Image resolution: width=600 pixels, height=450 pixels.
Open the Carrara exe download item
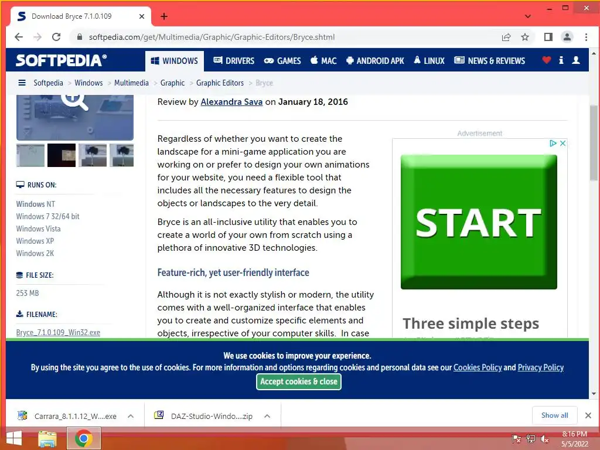[x=68, y=416]
